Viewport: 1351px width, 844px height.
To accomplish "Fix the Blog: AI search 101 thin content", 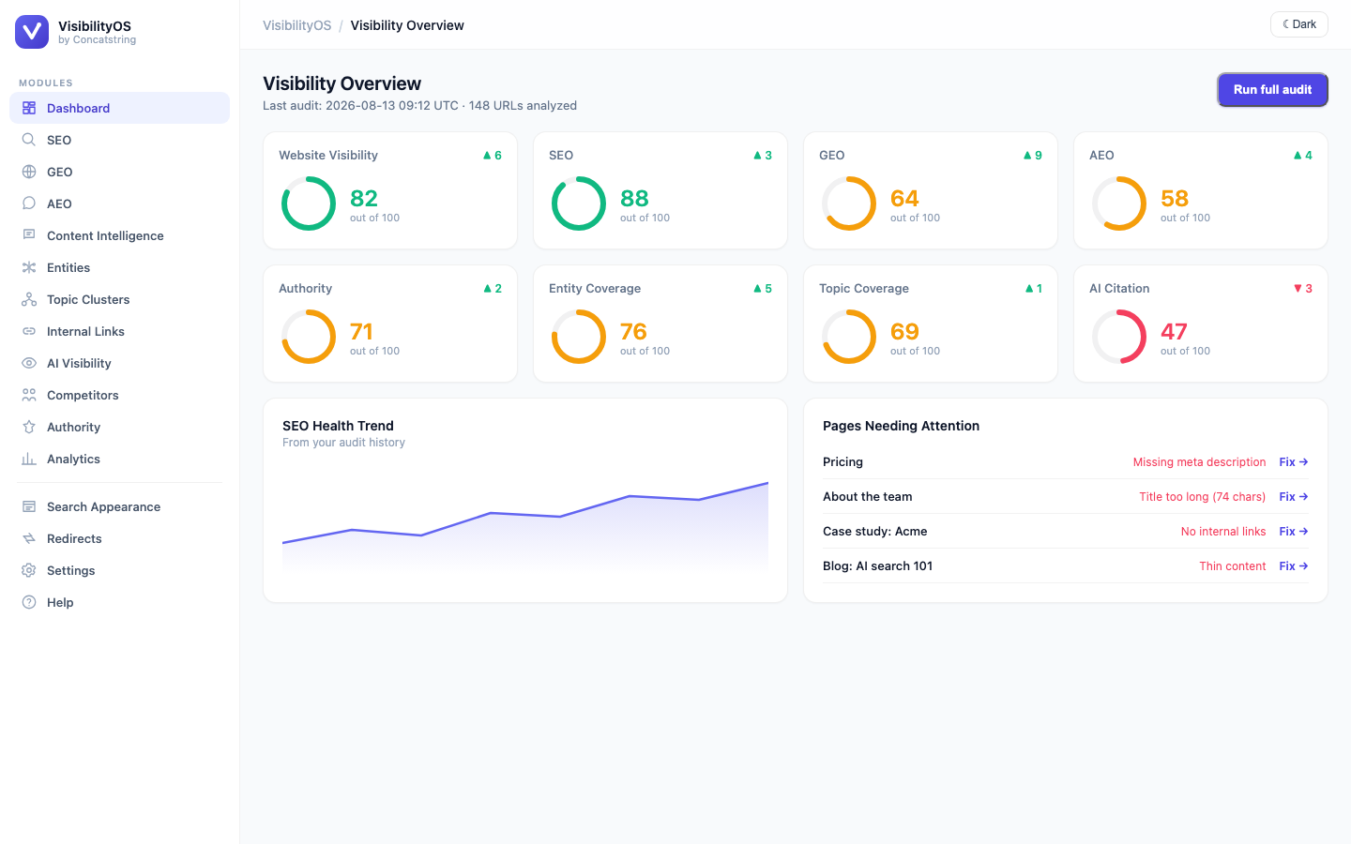I will (1294, 566).
